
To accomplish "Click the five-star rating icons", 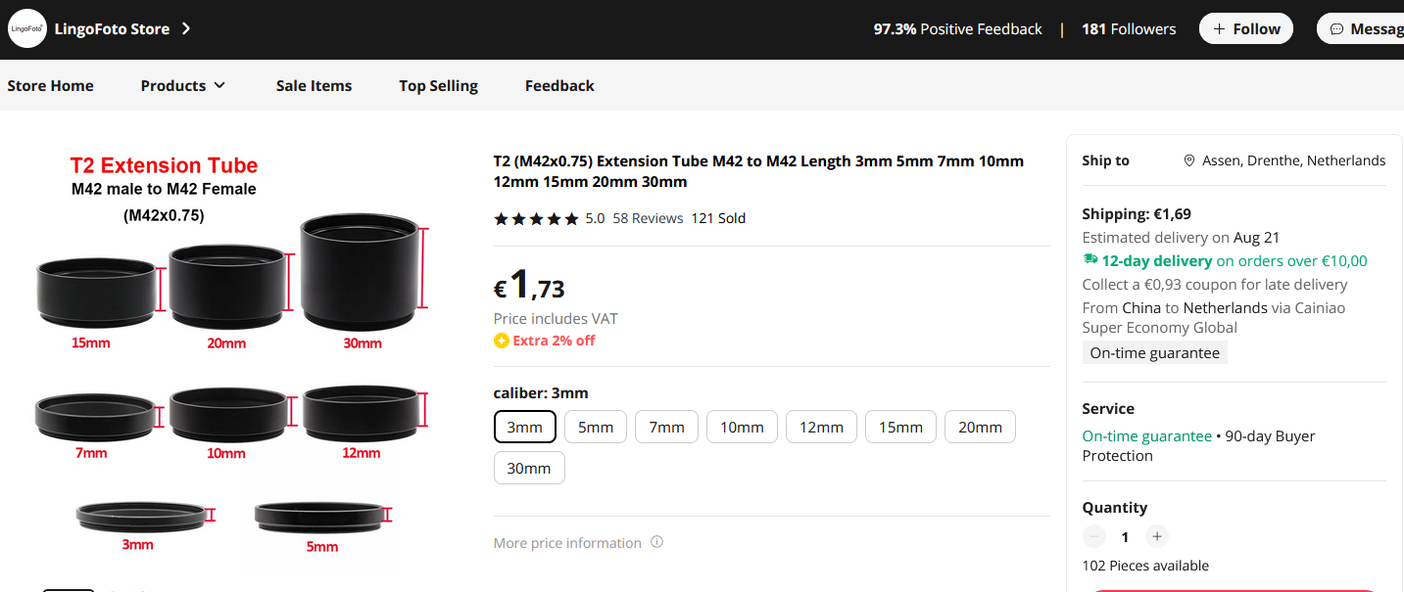I will pos(536,218).
